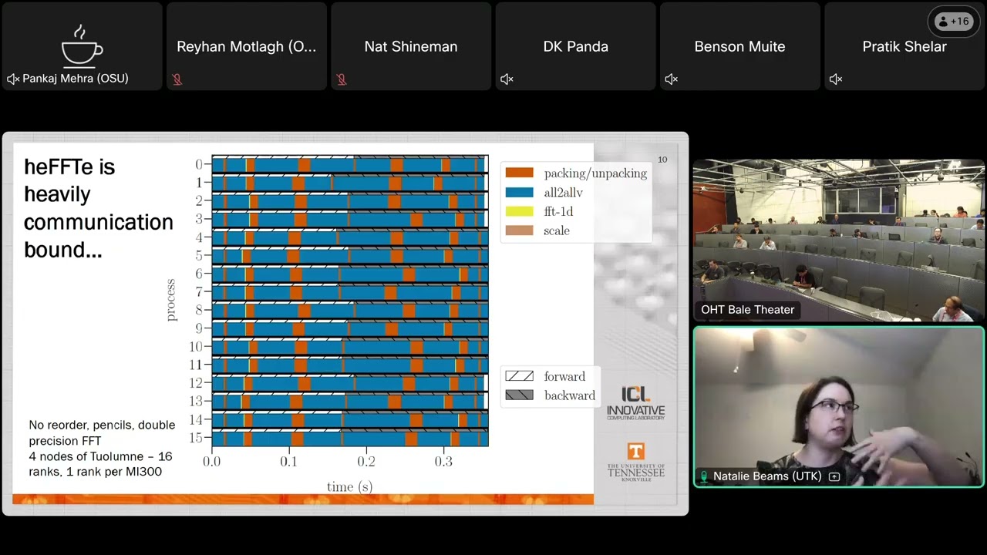Click Benson Muite's speaker mute icon
Screen dimensions: 987x555
(x=672, y=79)
